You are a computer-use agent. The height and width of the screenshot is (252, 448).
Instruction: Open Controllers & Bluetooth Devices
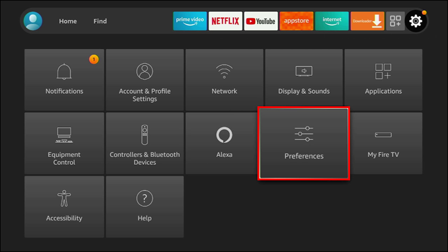click(x=145, y=143)
